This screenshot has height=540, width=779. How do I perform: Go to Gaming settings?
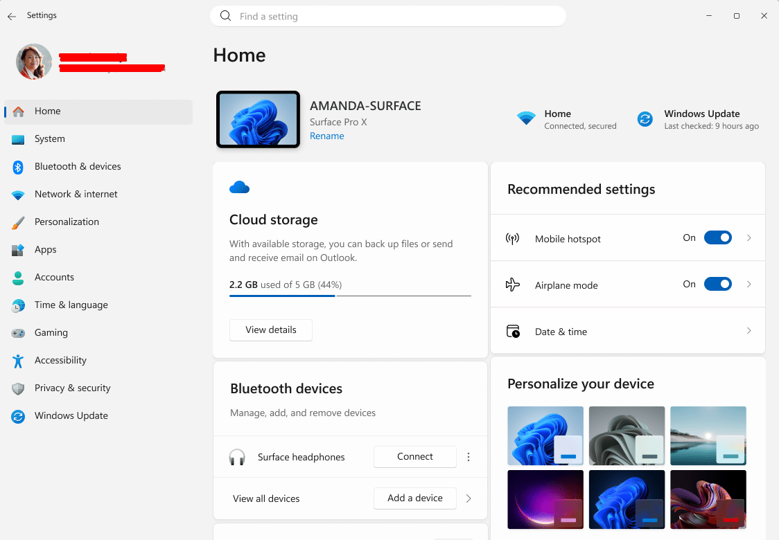pos(98,333)
